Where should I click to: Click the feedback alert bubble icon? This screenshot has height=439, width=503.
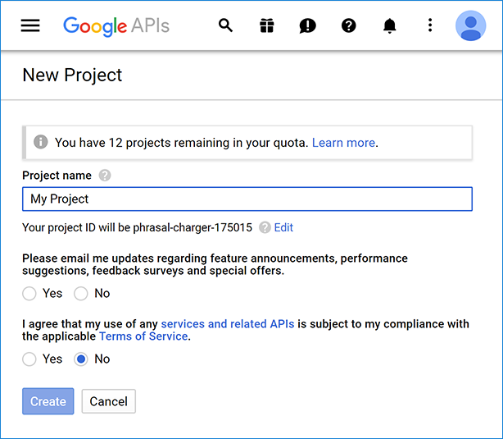(x=308, y=25)
